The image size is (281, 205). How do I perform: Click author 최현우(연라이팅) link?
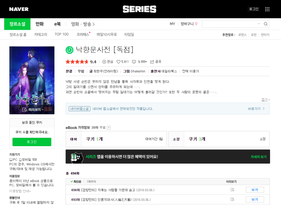click(106, 71)
